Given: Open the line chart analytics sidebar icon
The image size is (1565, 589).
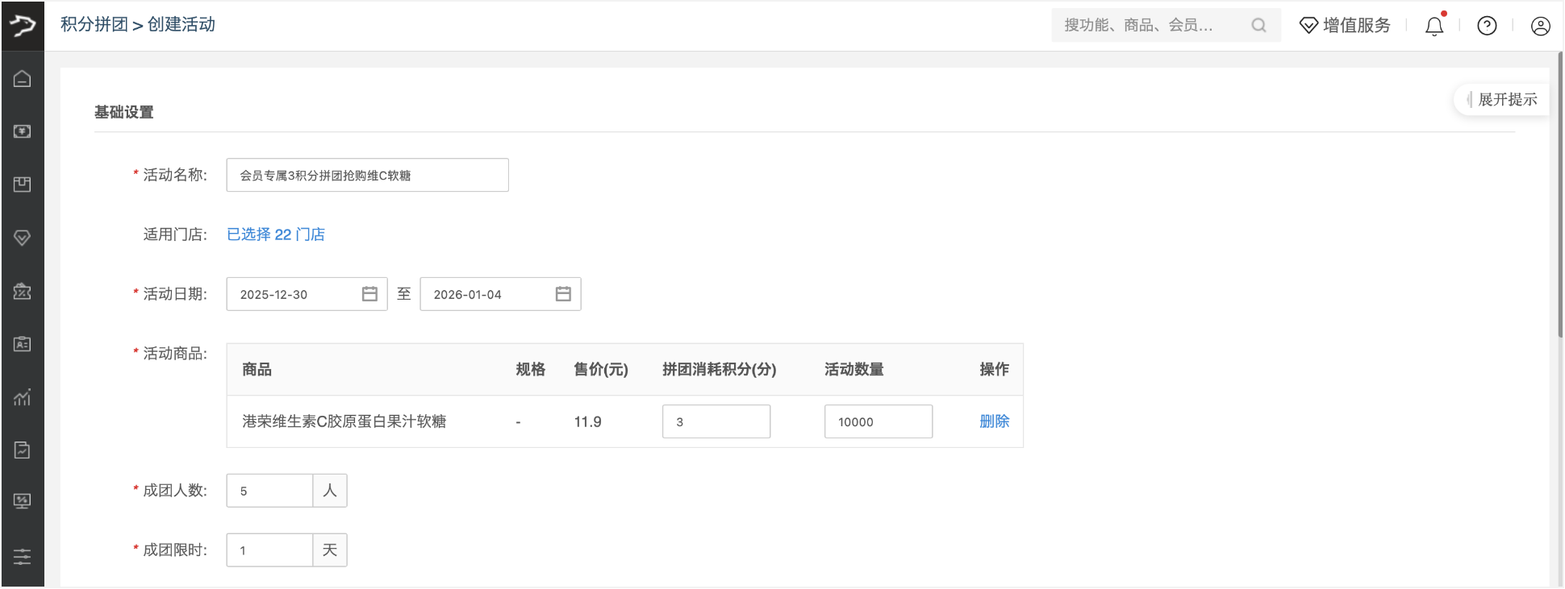Looking at the screenshot, I should point(23,397).
